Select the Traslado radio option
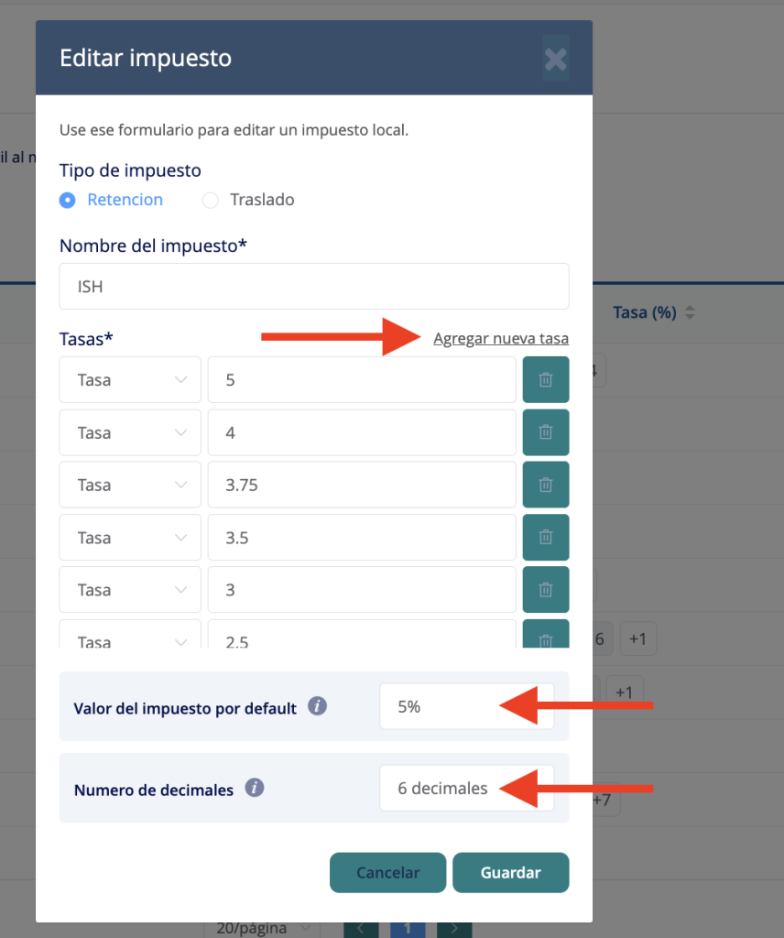The height and width of the screenshot is (938, 784). (211, 200)
